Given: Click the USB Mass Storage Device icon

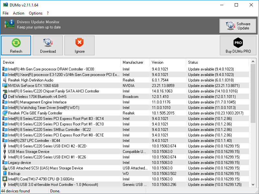Looking at the screenshot, I should point(5,151).
